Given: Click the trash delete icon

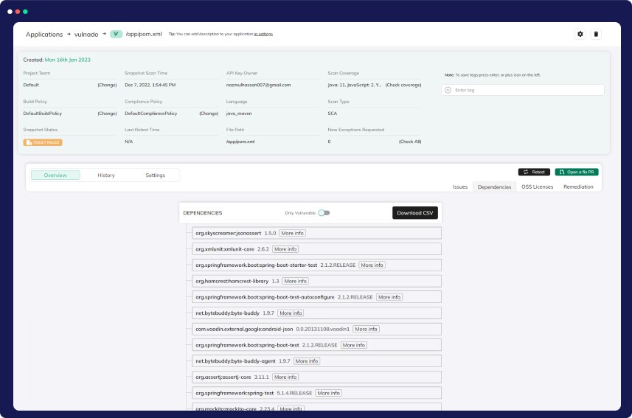Looking at the screenshot, I should 596,34.
